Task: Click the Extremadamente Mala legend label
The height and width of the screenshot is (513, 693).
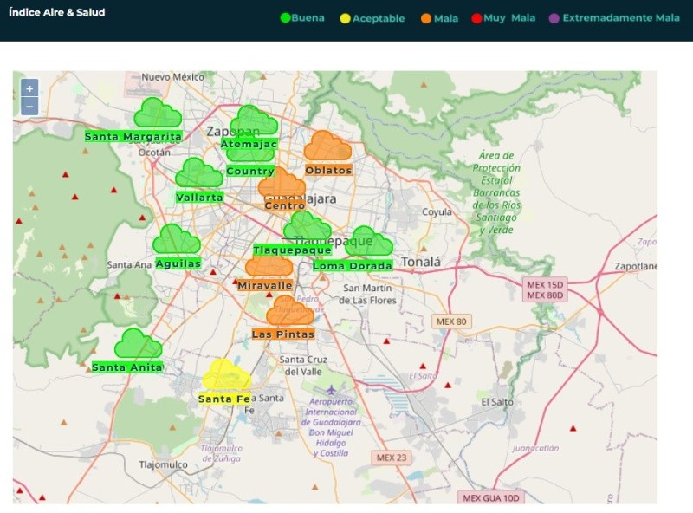Action: coord(620,18)
